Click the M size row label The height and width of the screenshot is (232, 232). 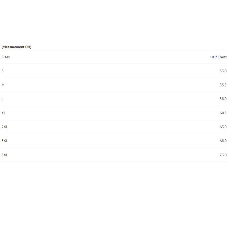click(3, 85)
